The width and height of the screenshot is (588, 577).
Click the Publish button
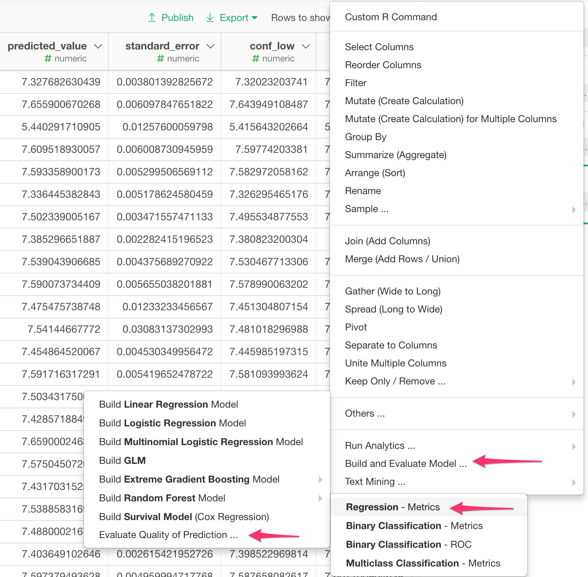(x=171, y=18)
